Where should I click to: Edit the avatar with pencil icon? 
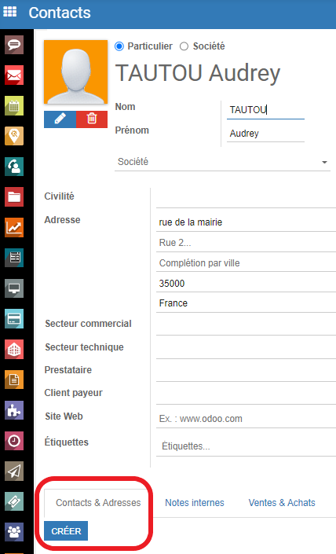click(60, 119)
